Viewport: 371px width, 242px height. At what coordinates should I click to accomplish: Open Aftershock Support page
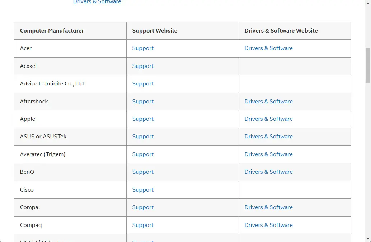(x=143, y=101)
